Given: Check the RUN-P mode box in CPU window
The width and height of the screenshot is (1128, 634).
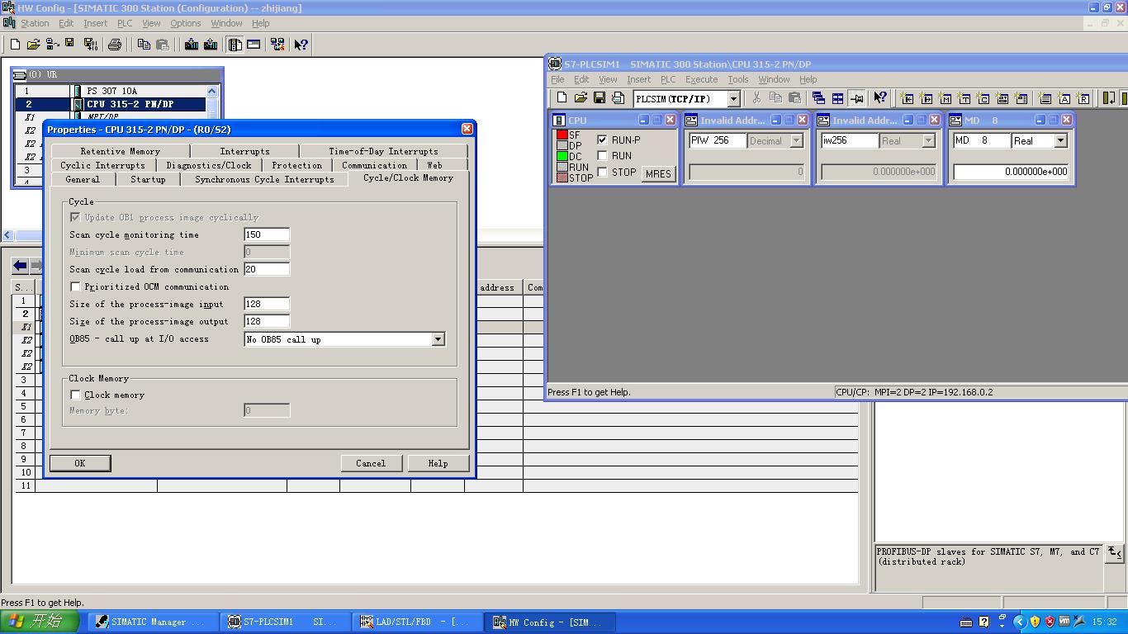Looking at the screenshot, I should [602, 140].
